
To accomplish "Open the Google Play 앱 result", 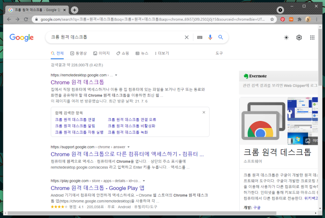I will point(97,188).
